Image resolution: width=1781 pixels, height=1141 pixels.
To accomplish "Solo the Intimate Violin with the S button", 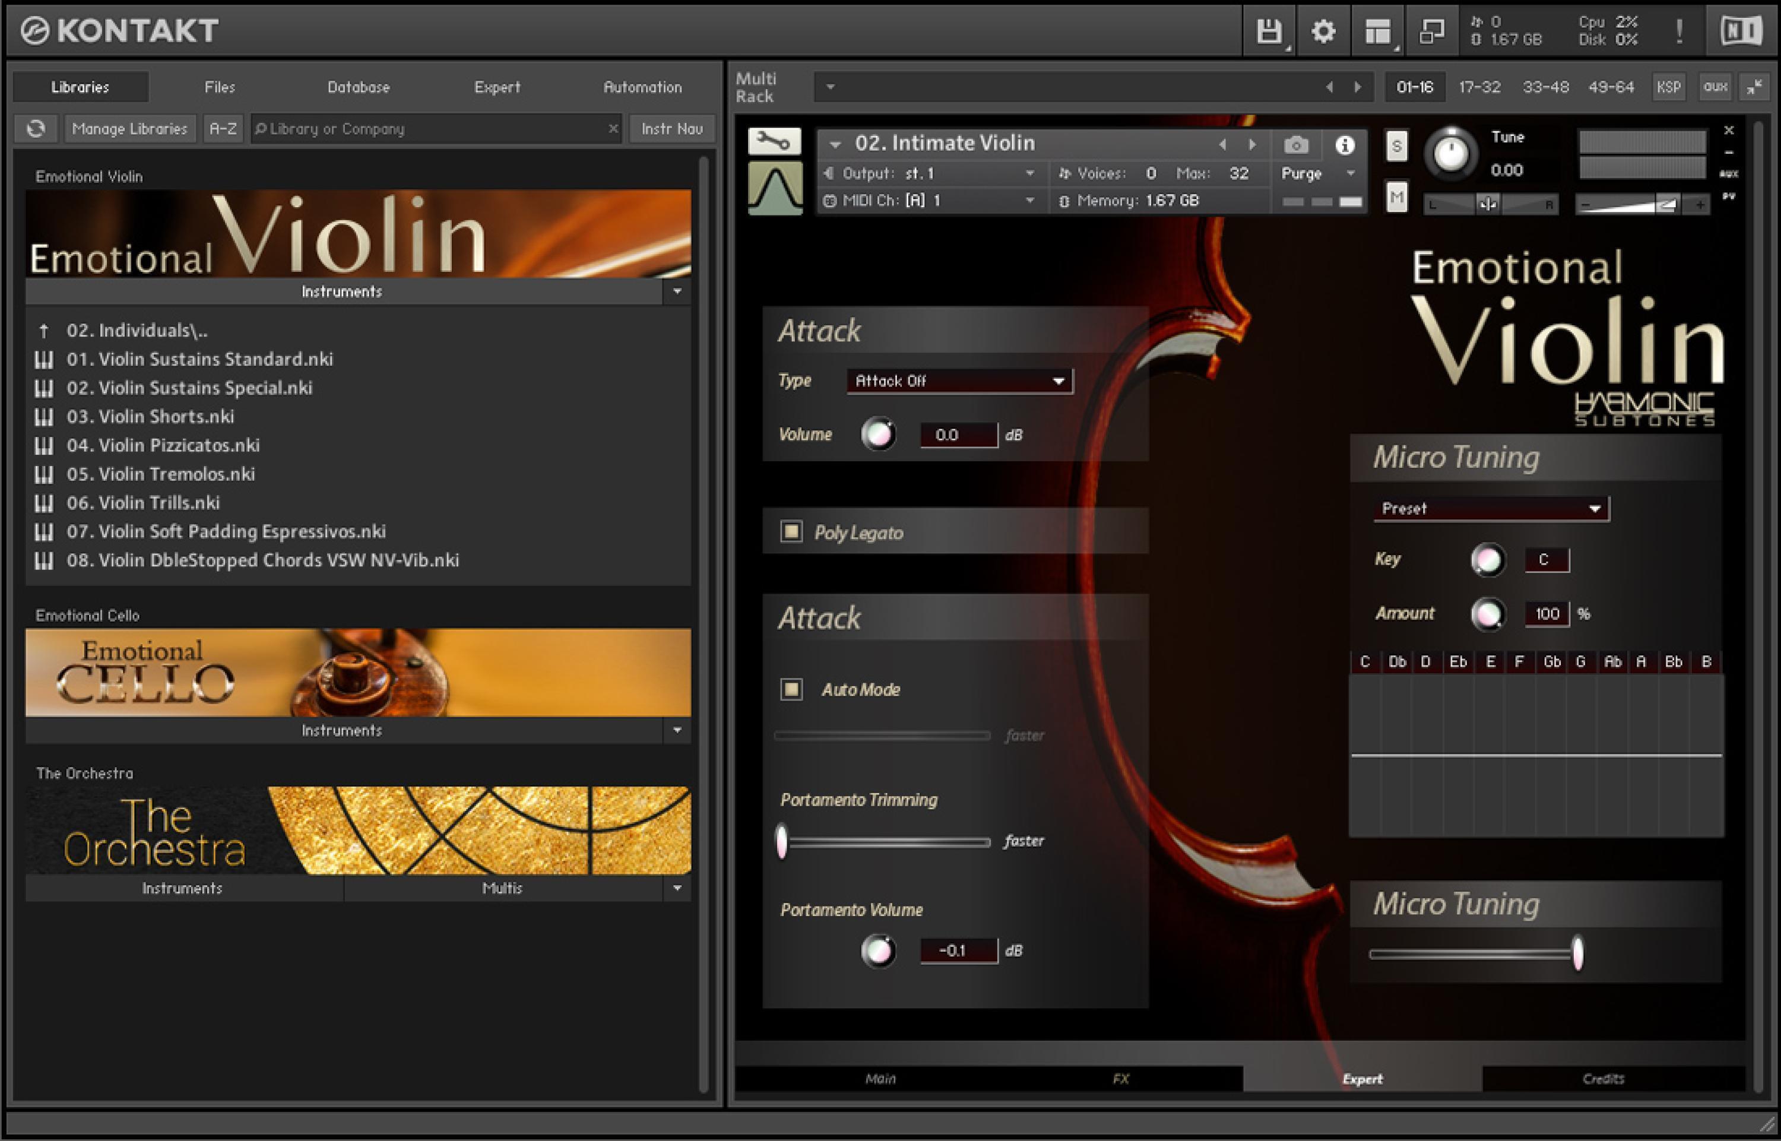I will tap(1396, 147).
